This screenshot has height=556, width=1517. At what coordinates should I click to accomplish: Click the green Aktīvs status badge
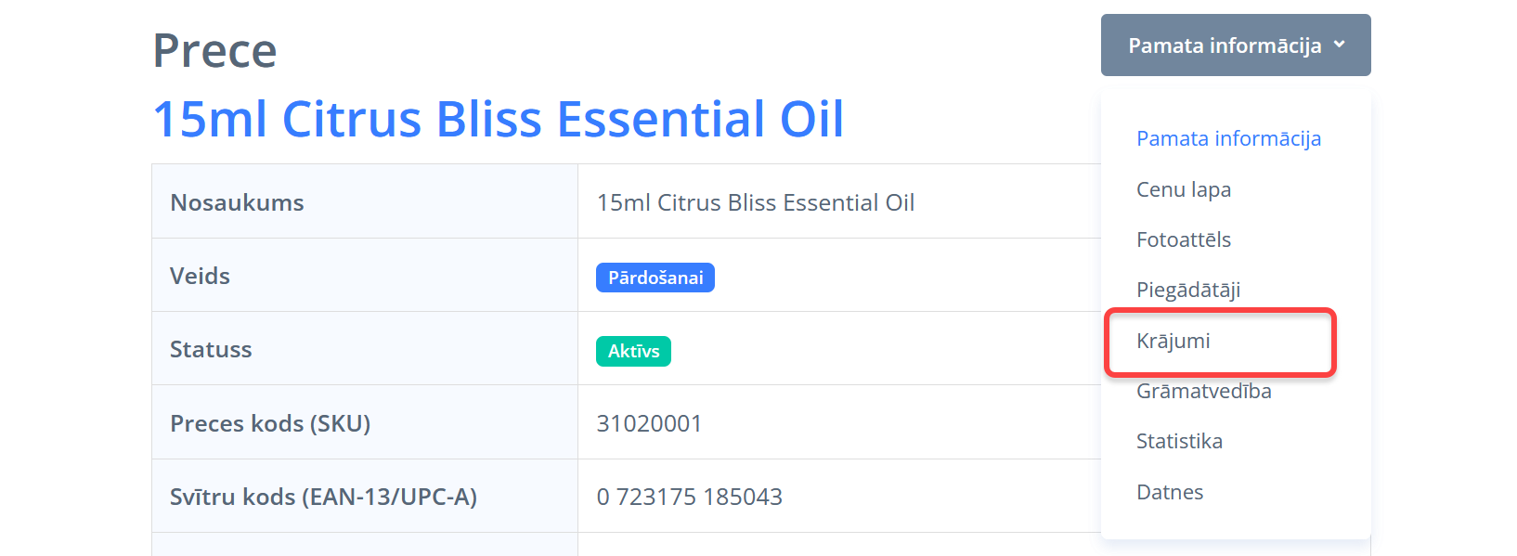(633, 351)
